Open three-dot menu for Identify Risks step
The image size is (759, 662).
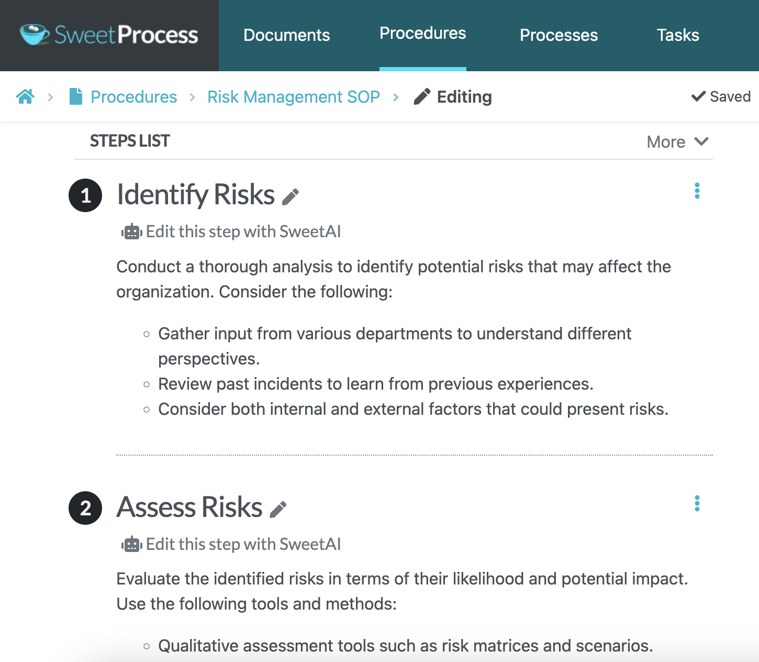(x=697, y=191)
